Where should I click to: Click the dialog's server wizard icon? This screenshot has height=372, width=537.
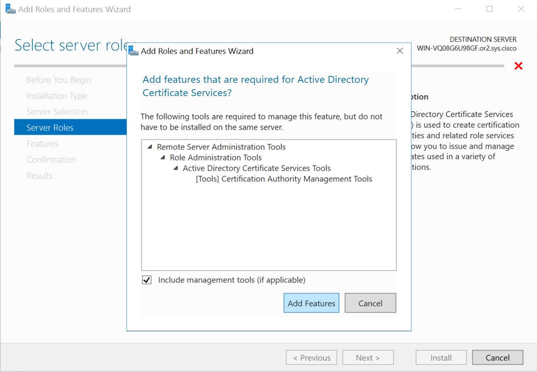tap(133, 51)
